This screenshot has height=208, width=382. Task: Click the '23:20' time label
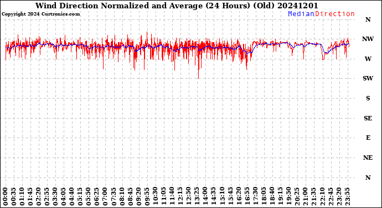[339, 196]
